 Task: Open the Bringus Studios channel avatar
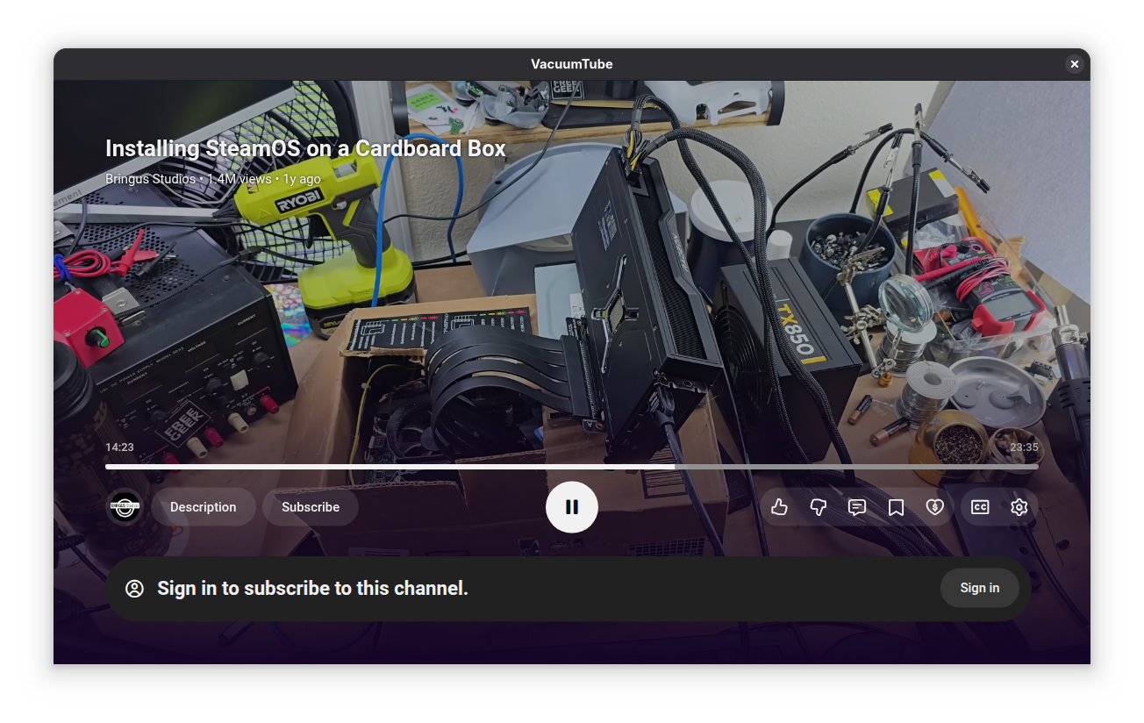(x=125, y=507)
